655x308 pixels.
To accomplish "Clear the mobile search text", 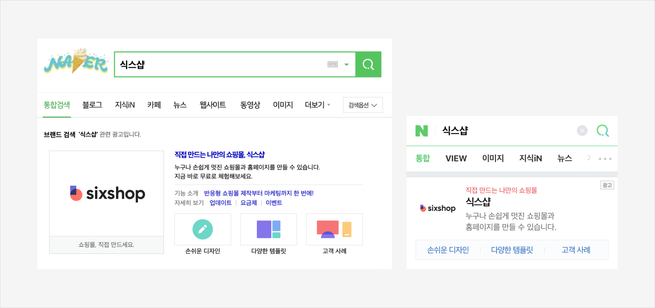I will tap(582, 131).
